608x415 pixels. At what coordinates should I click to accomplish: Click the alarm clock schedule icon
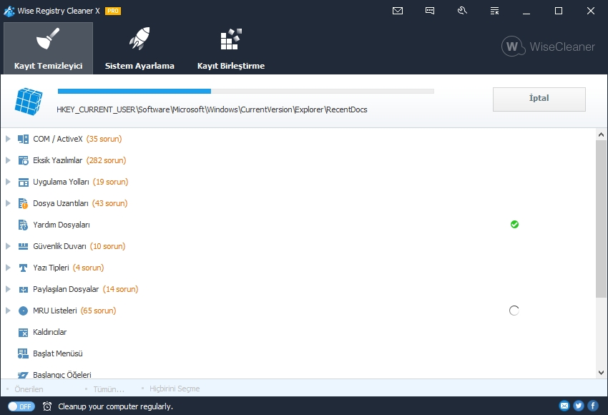point(47,406)
